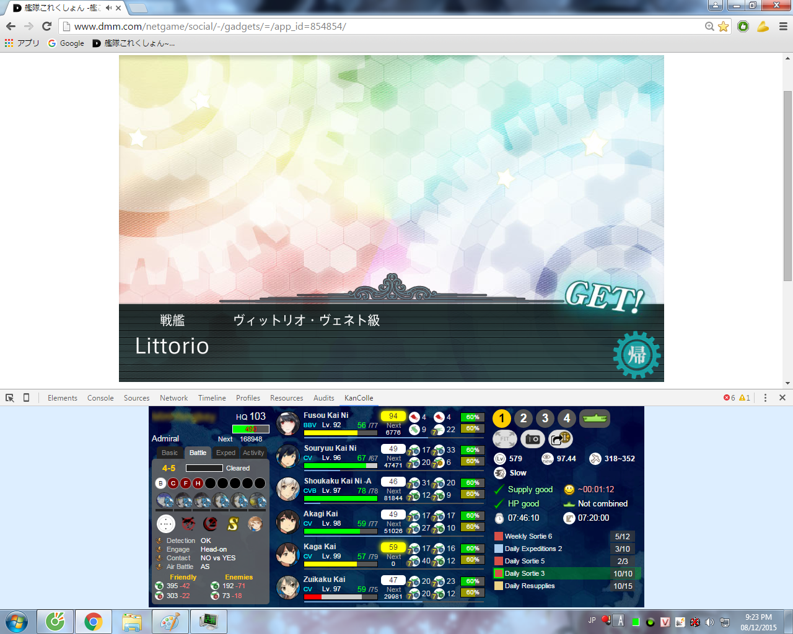Click Shoukaku Kai Ni -A portrait
The height and width of the screenshot is (634, 793).
click(x=288, y=489)
